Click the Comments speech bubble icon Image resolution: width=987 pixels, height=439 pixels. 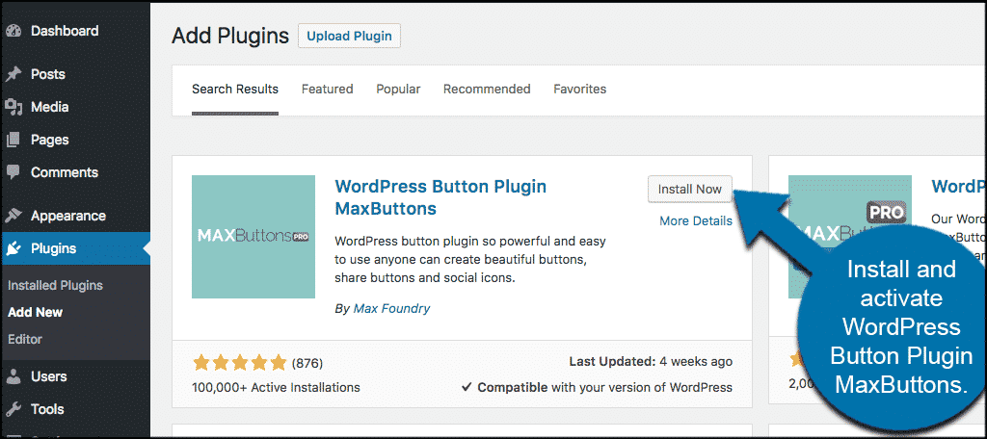click(x=13, y=172)
